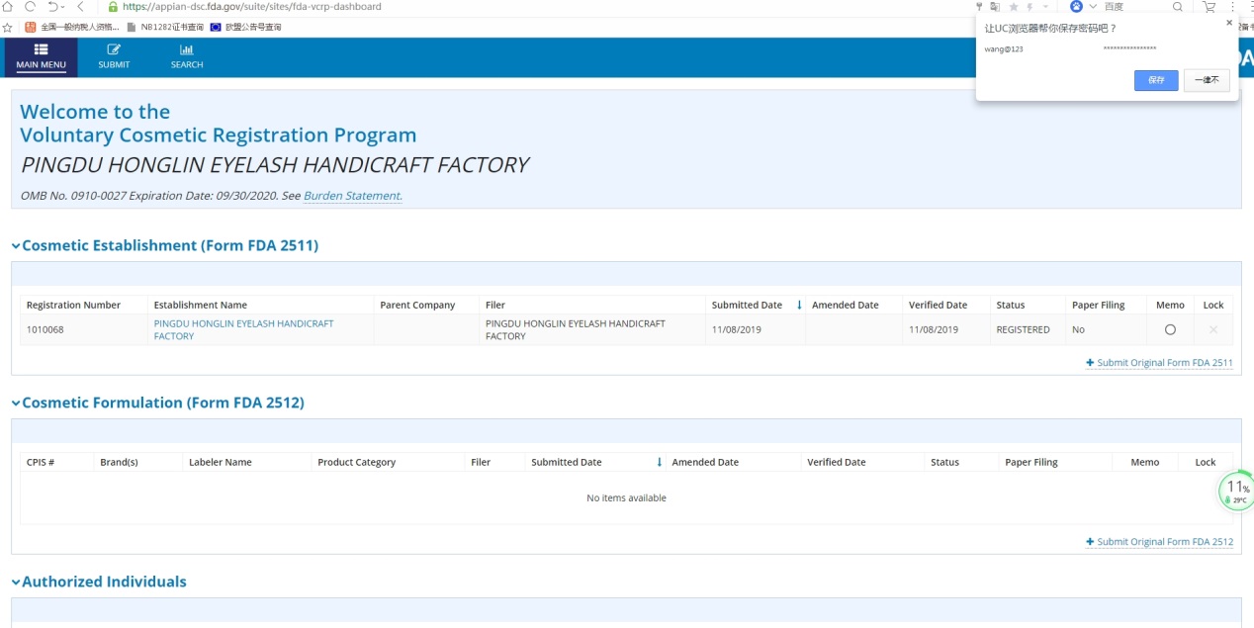The height and width of the screenshot is (628, 1254).
Task: Close the save password popup
Action: coord(1229,23)
